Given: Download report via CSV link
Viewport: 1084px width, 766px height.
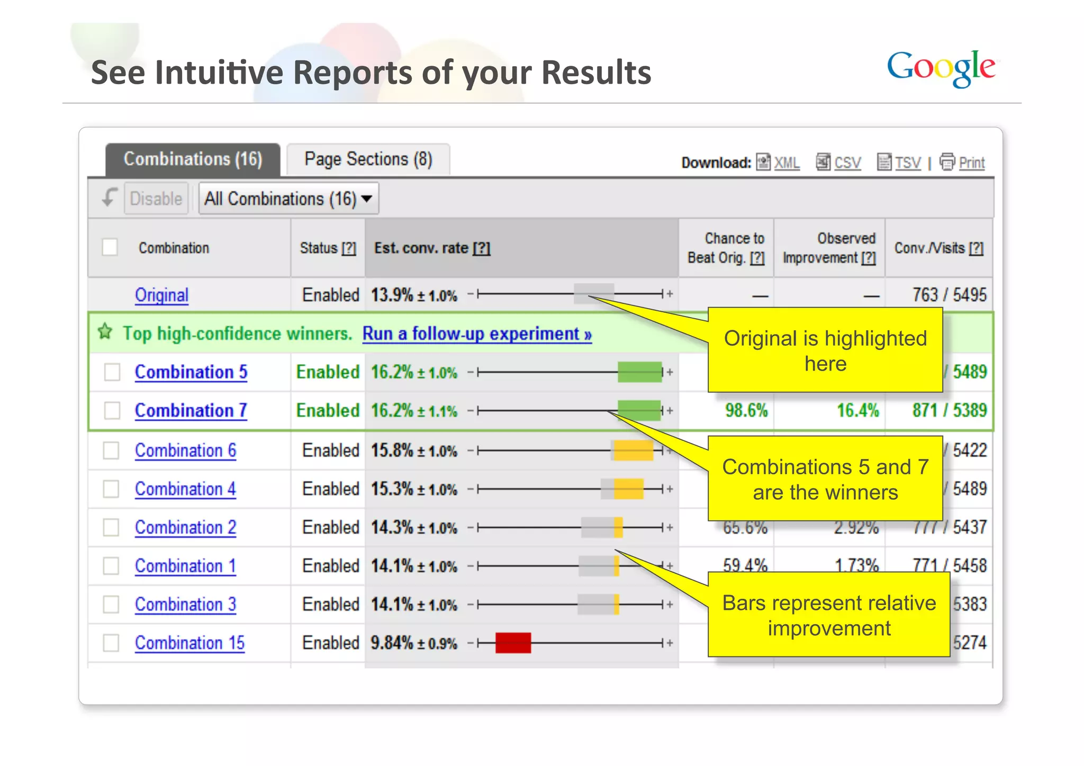Looking at the screenshot, I should (x=847, y=163).
